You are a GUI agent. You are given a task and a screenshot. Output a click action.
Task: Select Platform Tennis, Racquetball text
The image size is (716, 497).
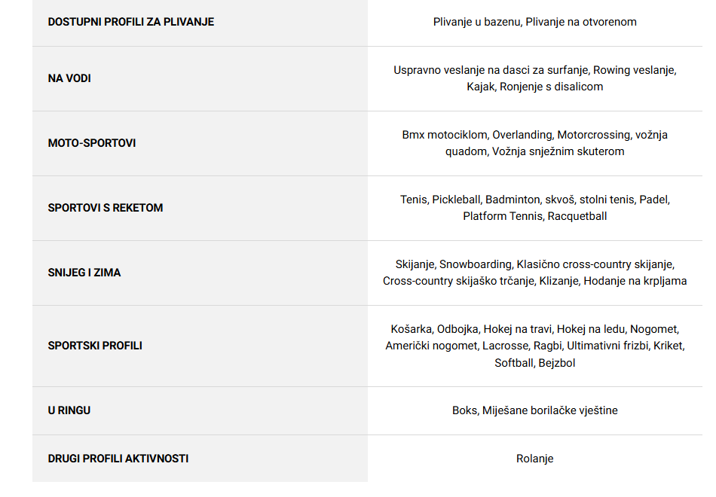click(534, 216)
